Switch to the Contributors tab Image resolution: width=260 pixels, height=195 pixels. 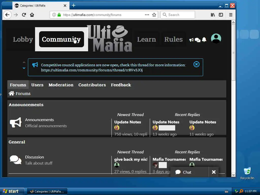point(92,85)
